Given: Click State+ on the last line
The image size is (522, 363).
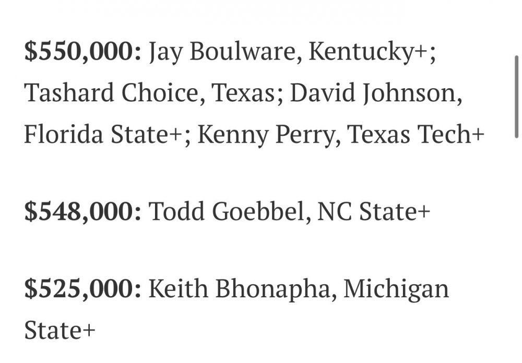Looking at the screenshot, I should pyautogui.click(x=60, y=330).
